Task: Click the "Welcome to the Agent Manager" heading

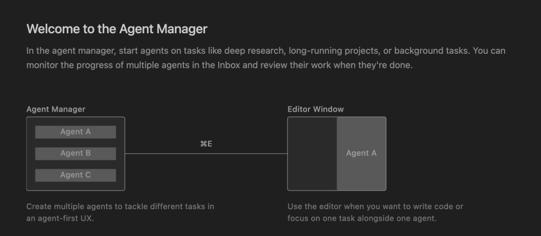Action: (117, 29)
